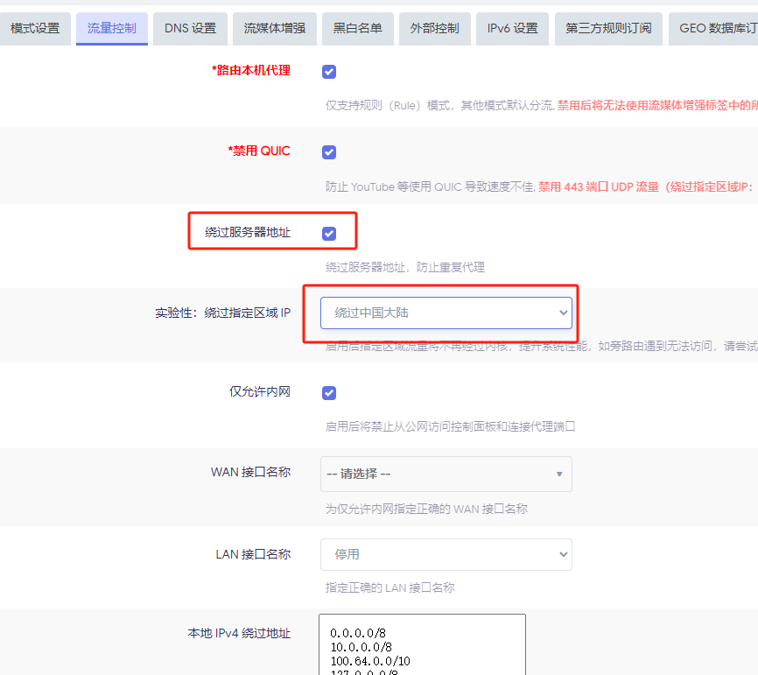
Task: Click the 实验性：绕过指定区域 IP label
Action: click(x=223, y=313)
